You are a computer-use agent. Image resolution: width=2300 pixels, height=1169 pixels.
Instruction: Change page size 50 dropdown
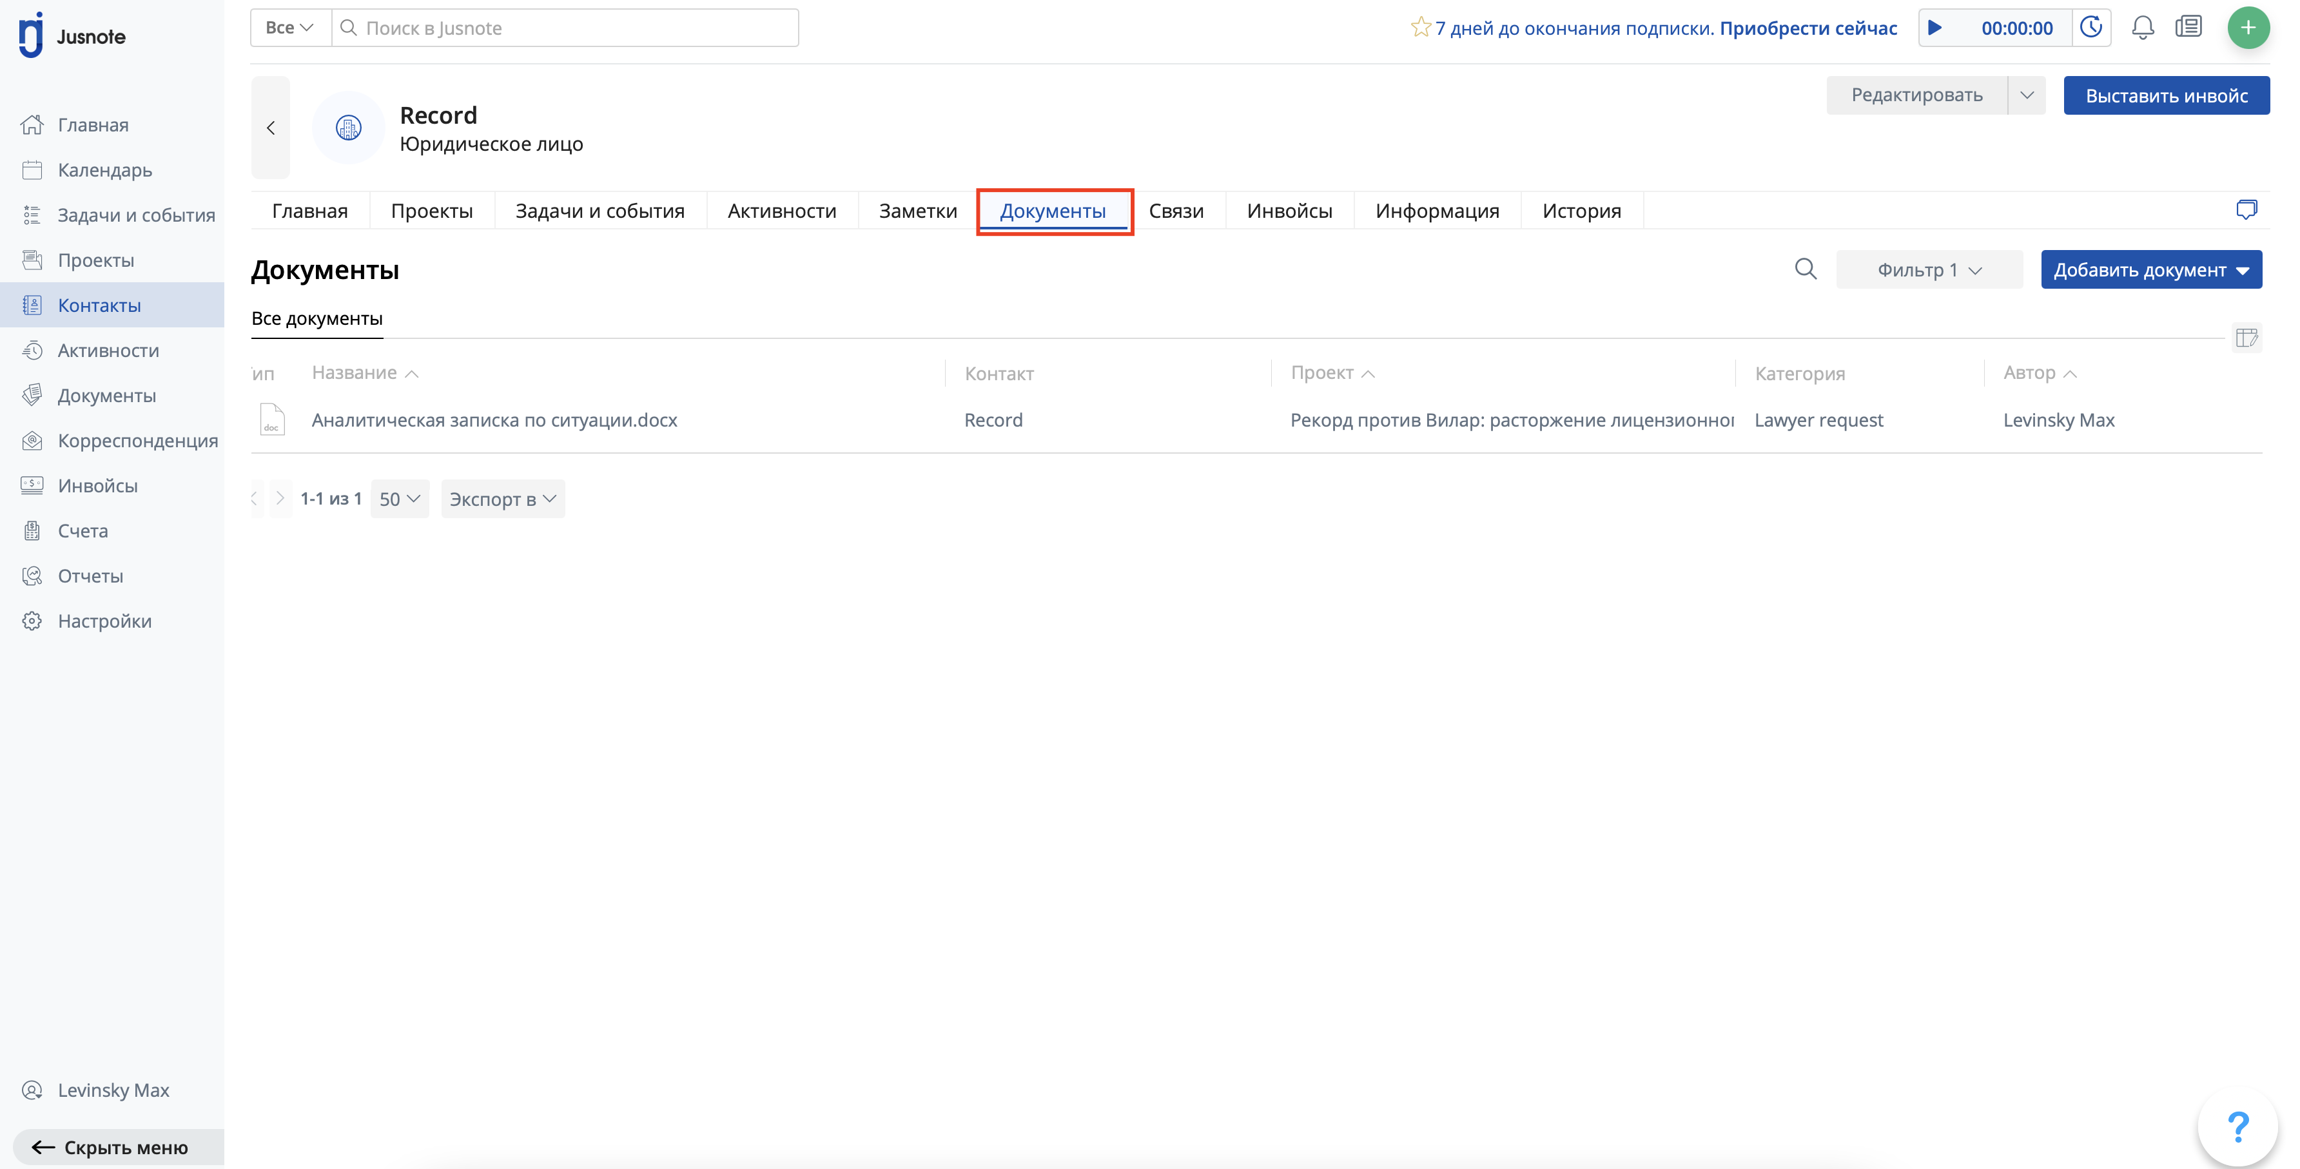(399, 499)
